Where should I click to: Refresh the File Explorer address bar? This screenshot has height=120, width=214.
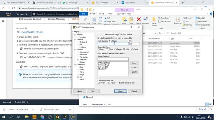tap(160, 33)
